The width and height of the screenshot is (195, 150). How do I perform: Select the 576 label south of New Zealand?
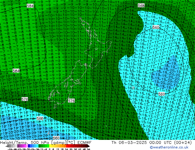71,101
